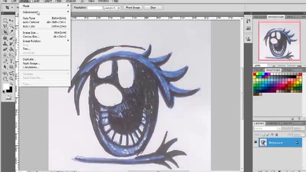Viewport: 306px width, 172px height.
Task: Select the 3D Orbit camera tool
Action: [11, 73]
